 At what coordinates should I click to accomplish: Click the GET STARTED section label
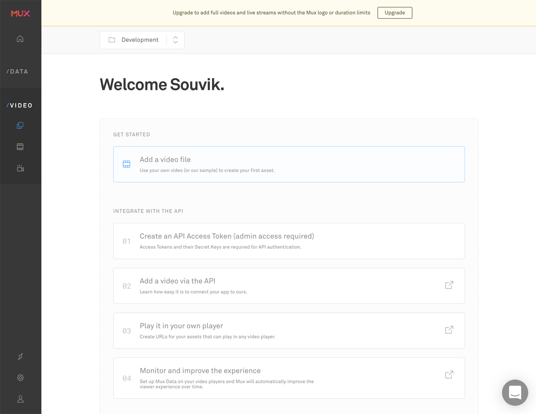tap(132, 135)
